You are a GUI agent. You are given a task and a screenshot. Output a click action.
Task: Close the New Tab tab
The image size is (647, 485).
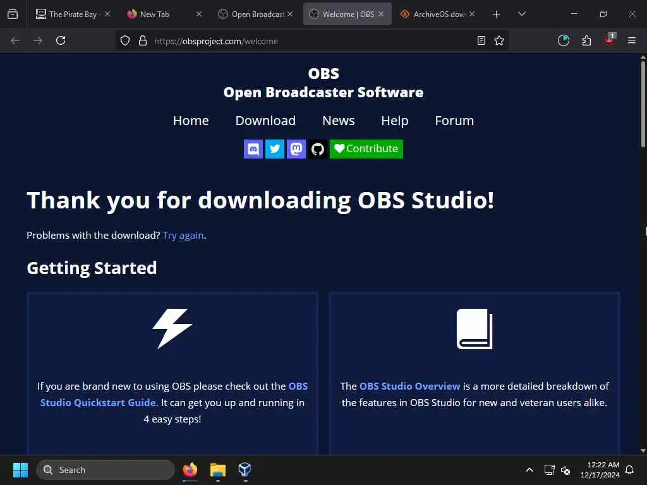199,14
